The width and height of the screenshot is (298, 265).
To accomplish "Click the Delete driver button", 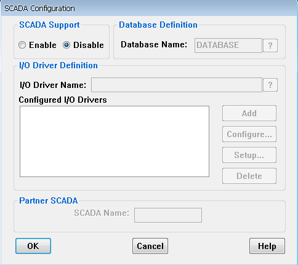I will coord(249,176).
